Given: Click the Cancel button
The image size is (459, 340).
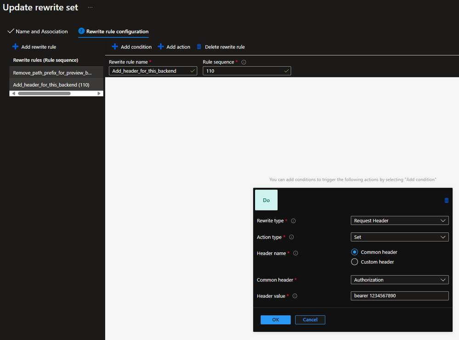Looking at the screenshot, I should point(310,319).
